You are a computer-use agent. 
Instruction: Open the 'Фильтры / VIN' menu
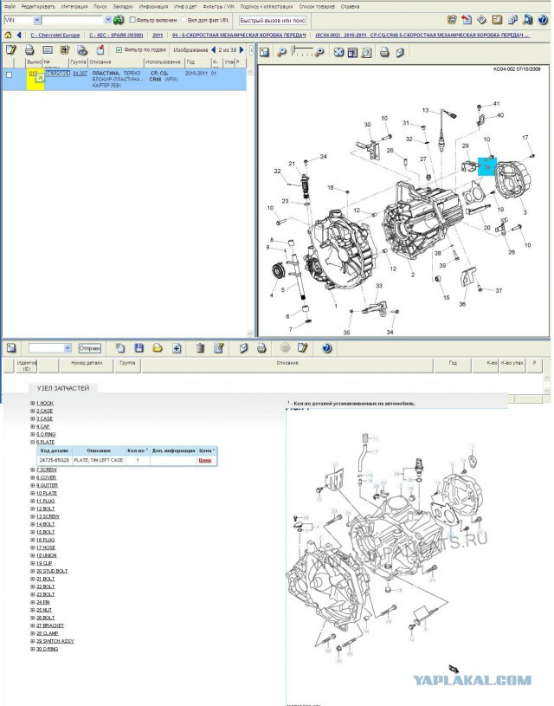(218, 6)
